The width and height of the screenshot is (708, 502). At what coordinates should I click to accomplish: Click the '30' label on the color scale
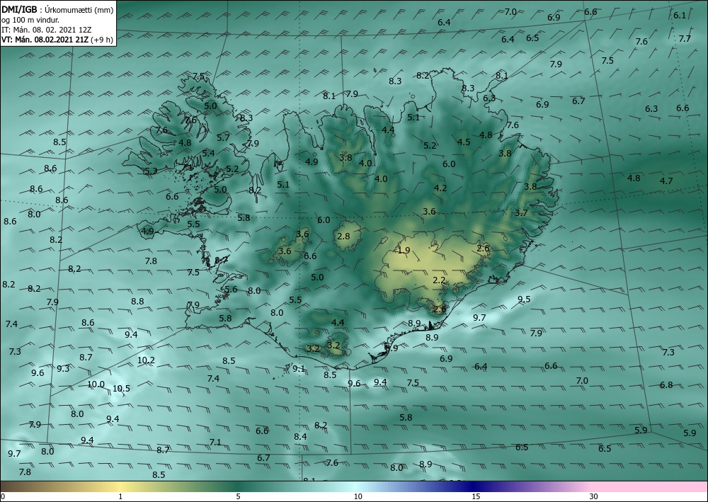(594, 497)
